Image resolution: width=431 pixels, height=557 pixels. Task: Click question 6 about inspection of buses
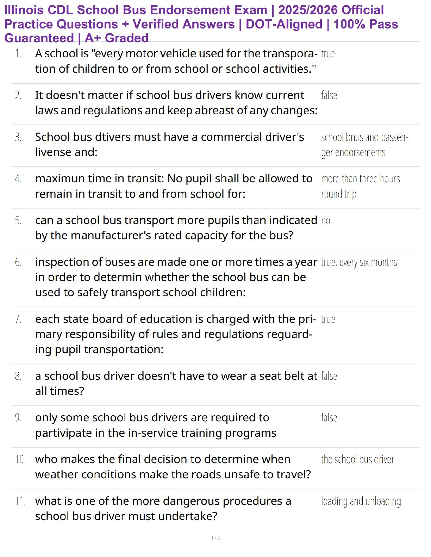click(x=176, y=277)
